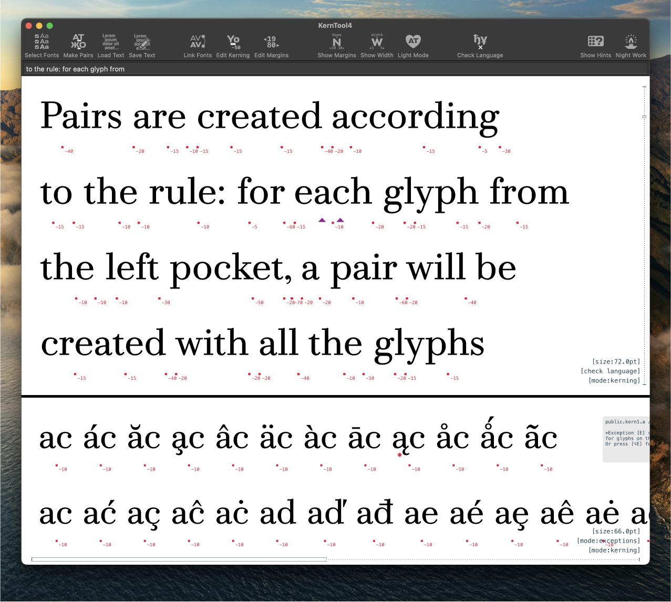Click the -60 kerning value under 'for'

tap(291, 227)
